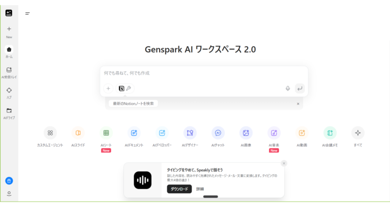Open AI会議メモ tool
The image size is (390, 207).
330,133
